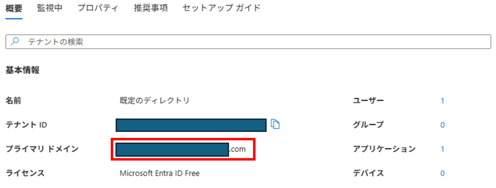Click the 基本情報 section heading
The image size is (496, 188).
tap(22, 70)
